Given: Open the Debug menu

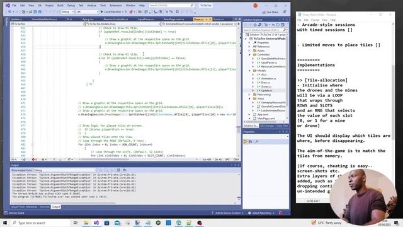Looking at the screenshot, I should [71, 6].
